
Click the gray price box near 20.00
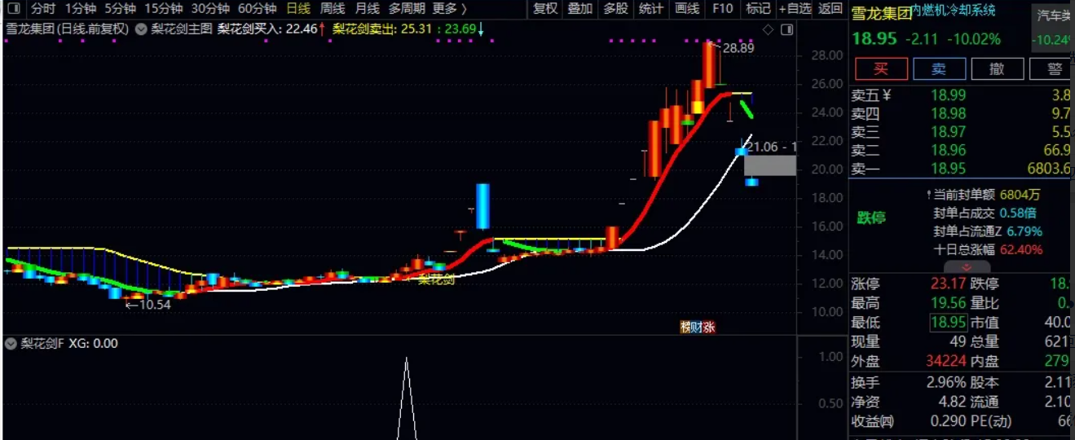[769, 165]
